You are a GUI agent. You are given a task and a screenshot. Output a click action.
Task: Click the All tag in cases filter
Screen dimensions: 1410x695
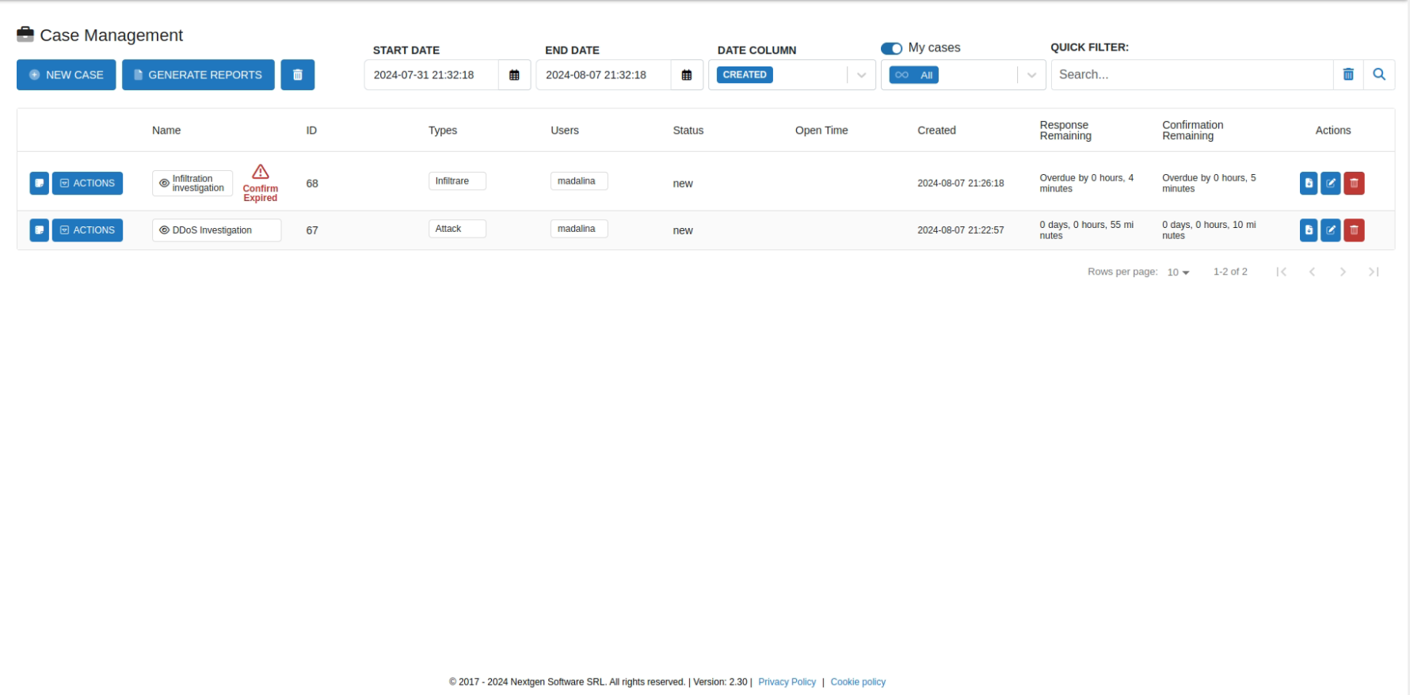(914, 75)
